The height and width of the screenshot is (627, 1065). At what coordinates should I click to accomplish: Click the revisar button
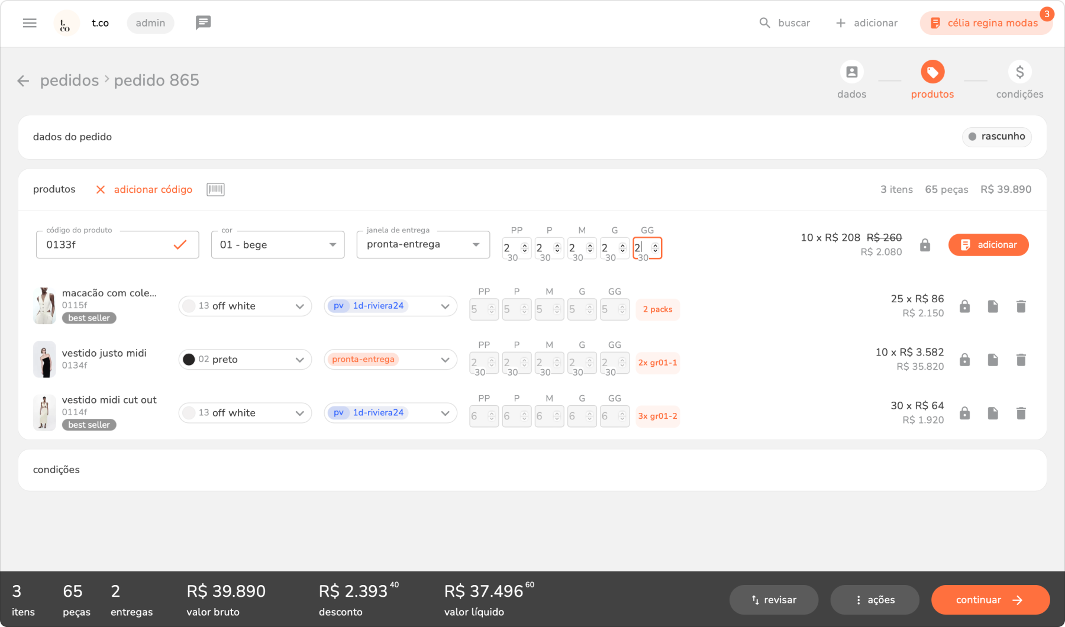[773, 600]
